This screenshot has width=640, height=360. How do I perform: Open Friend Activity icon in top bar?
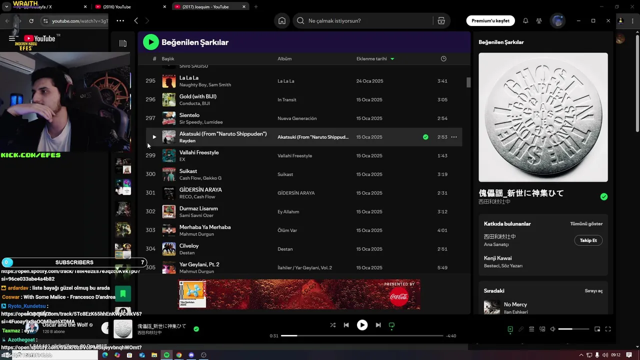point(539,20)
